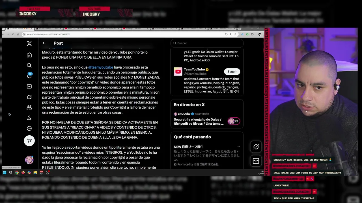Open X home logo in sidebar
The image size is (362, 203).
click(29, 43)
